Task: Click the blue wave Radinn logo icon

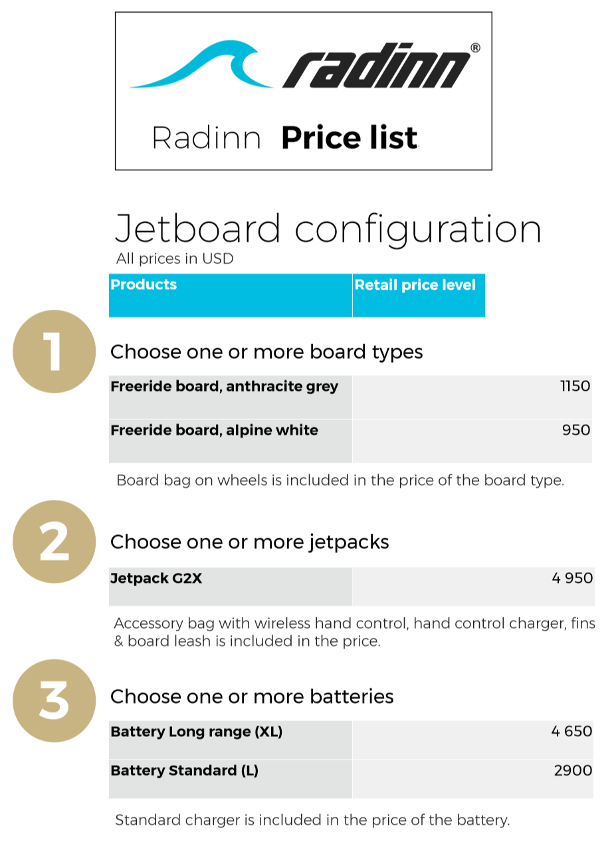Action: [199, 66]
